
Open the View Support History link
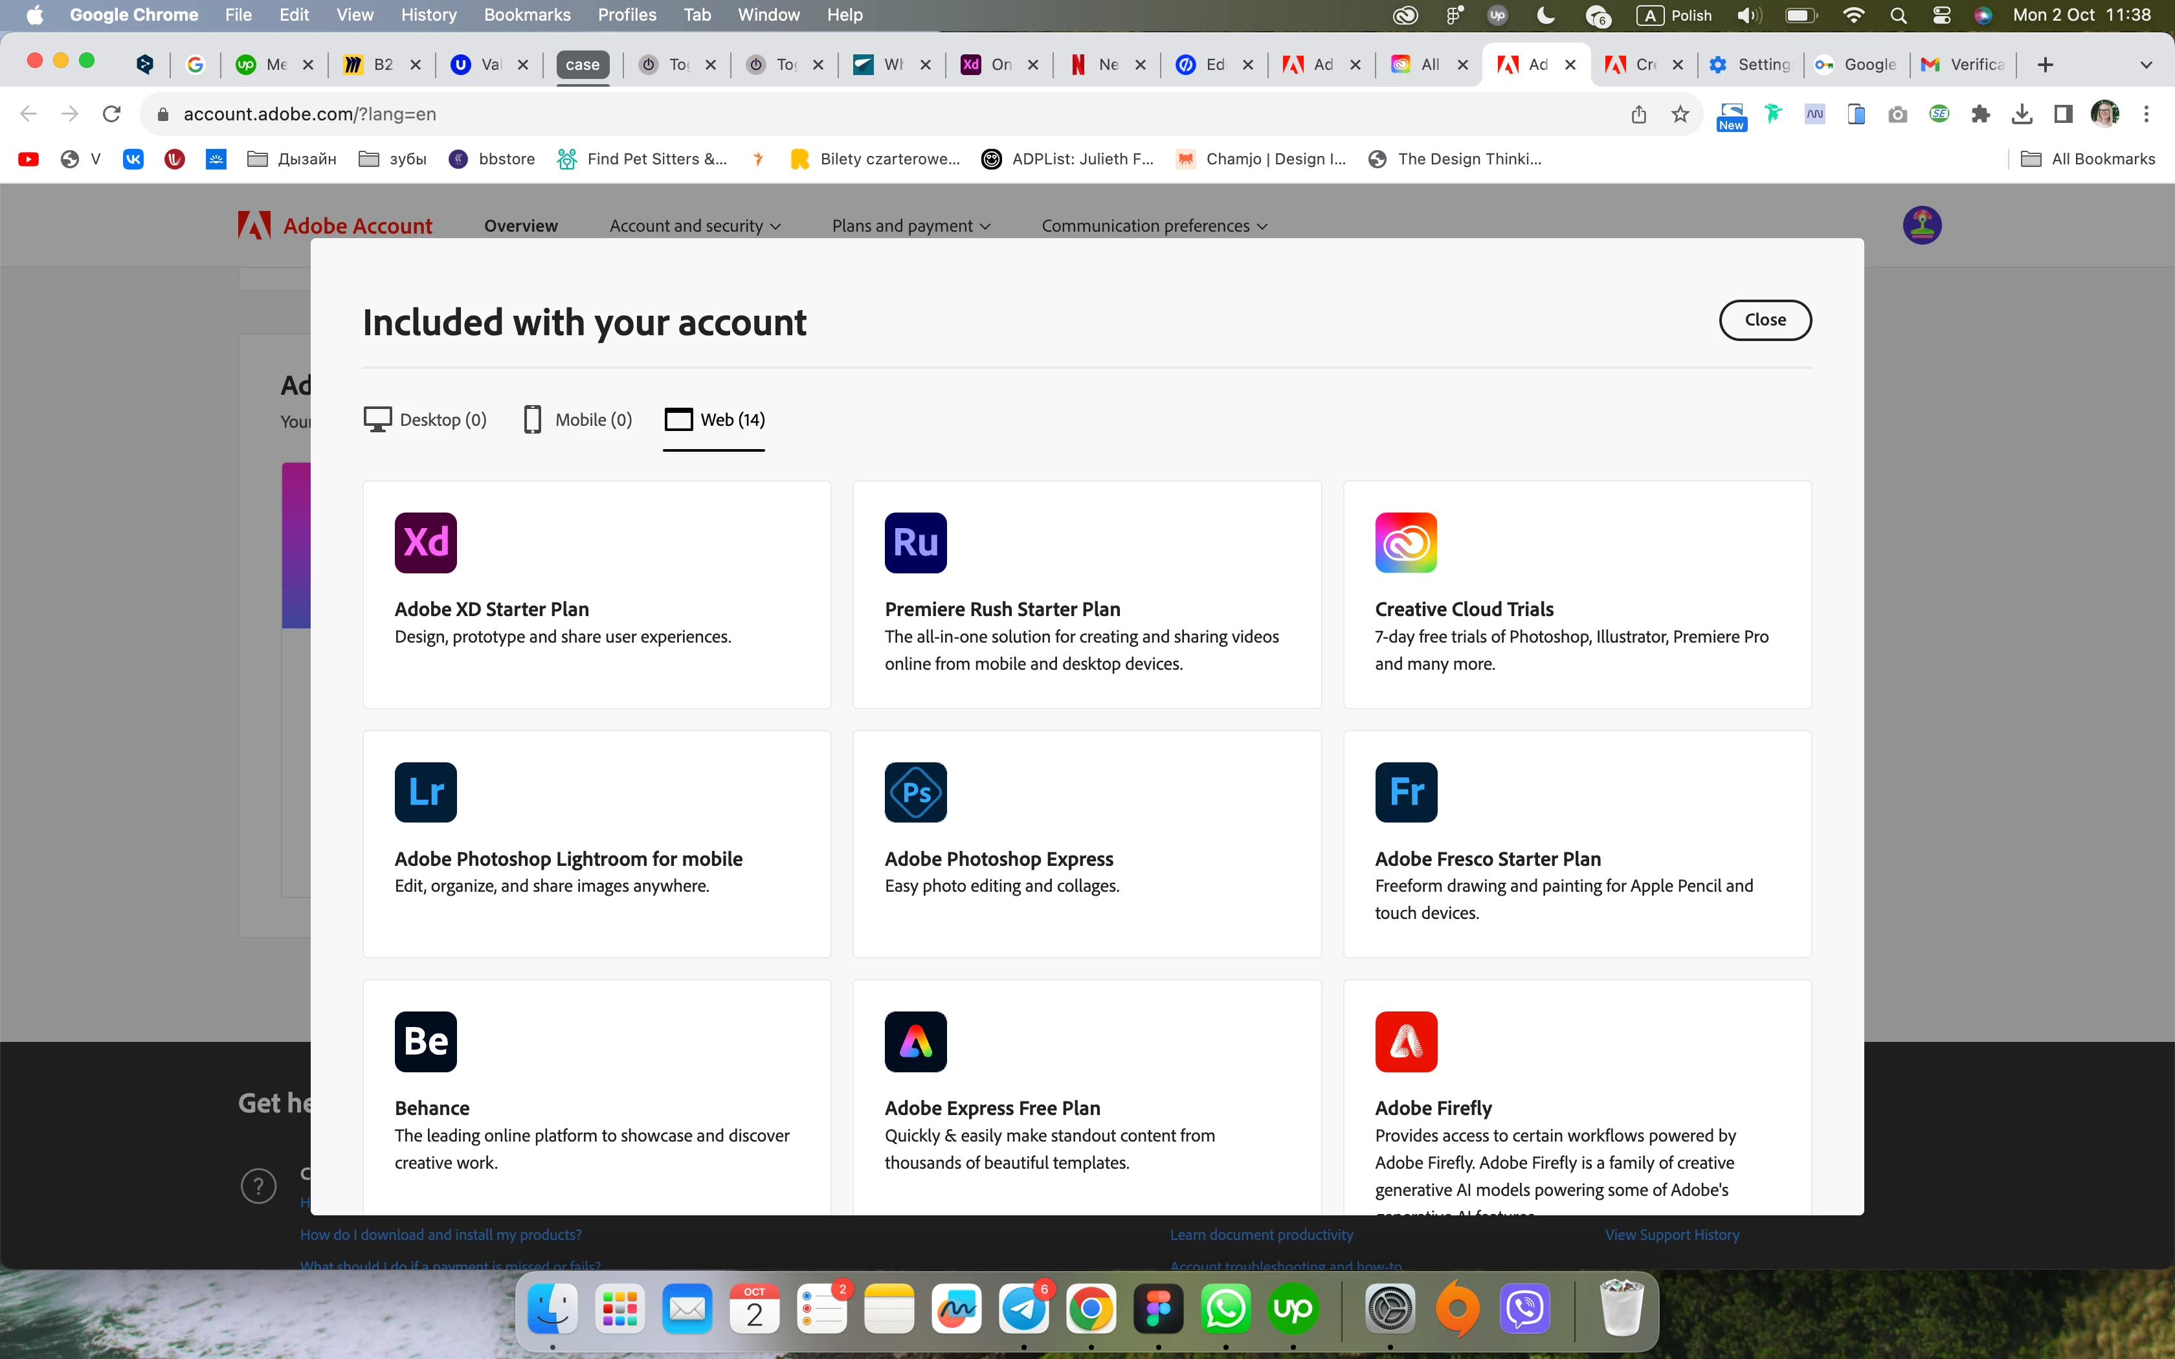[x=1671, y=1235]
